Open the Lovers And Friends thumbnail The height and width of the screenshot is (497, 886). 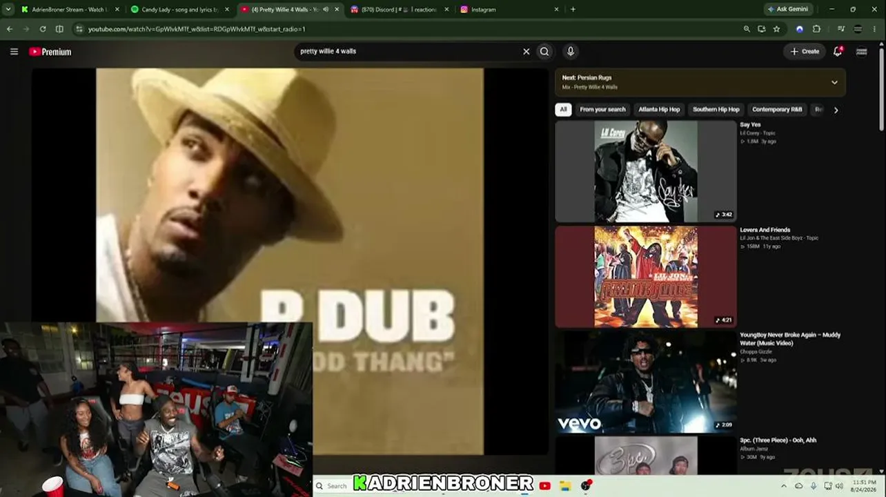[x=646, y=276]
